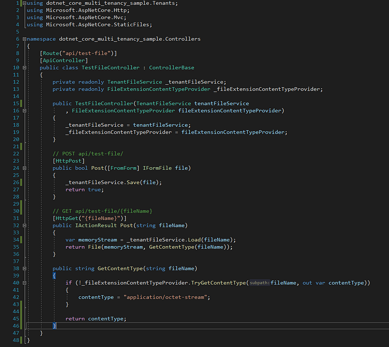Click the '// GET api/test-file/{fileName}' comment
389x347 pixels.
(103, 211)
